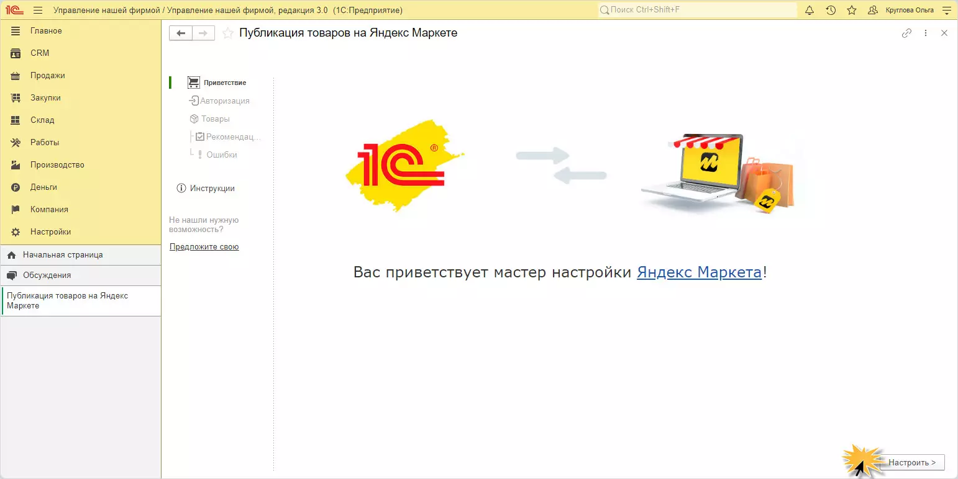Open the hamburger main menu icon

pos(38,10)
